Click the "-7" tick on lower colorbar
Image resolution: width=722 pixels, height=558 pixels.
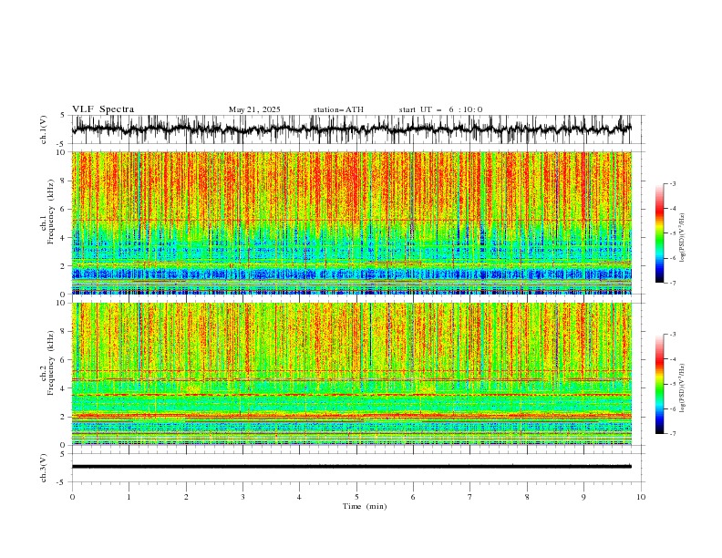[x=673, y=434]
